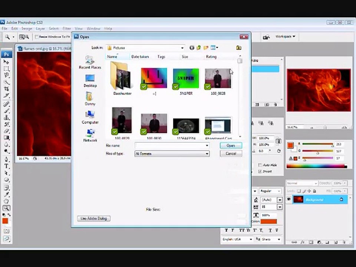Viewport: 356px width, 267px height.
Task: Go up one folder level
Action: tap(199, 48)
